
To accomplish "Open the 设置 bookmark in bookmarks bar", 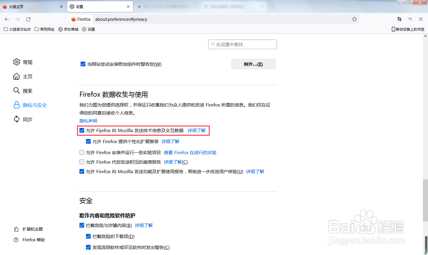I will pyautogui.click(x=88, y=29).
